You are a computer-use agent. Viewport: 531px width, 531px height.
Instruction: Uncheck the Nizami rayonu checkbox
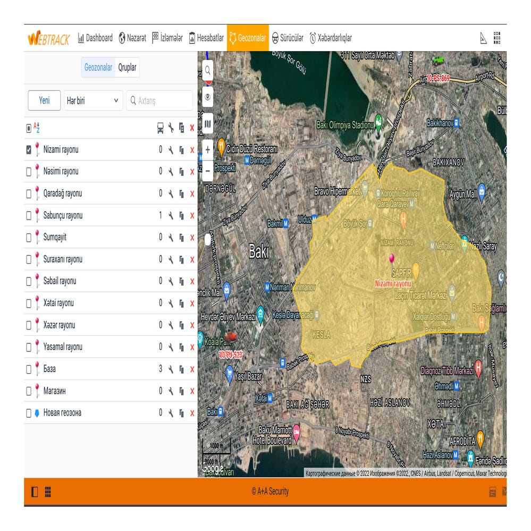tap(29, 150)
